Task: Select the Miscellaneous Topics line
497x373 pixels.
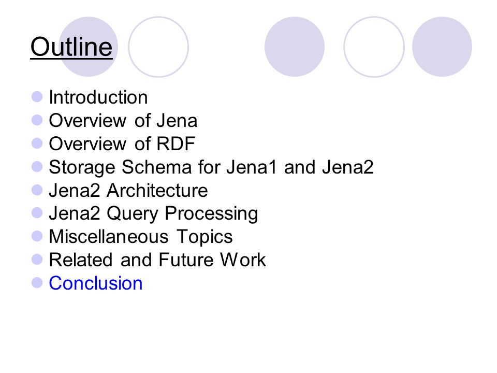Action: tap(141, 237)
